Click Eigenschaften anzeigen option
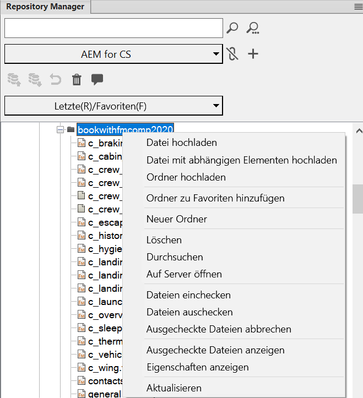This screenshot has height=398, width=363. (198, 367)
